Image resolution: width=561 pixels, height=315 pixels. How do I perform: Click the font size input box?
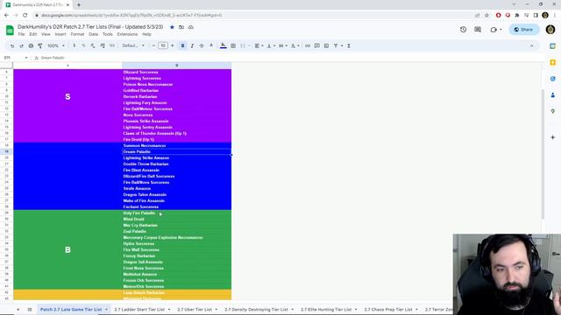pos(163,45)
